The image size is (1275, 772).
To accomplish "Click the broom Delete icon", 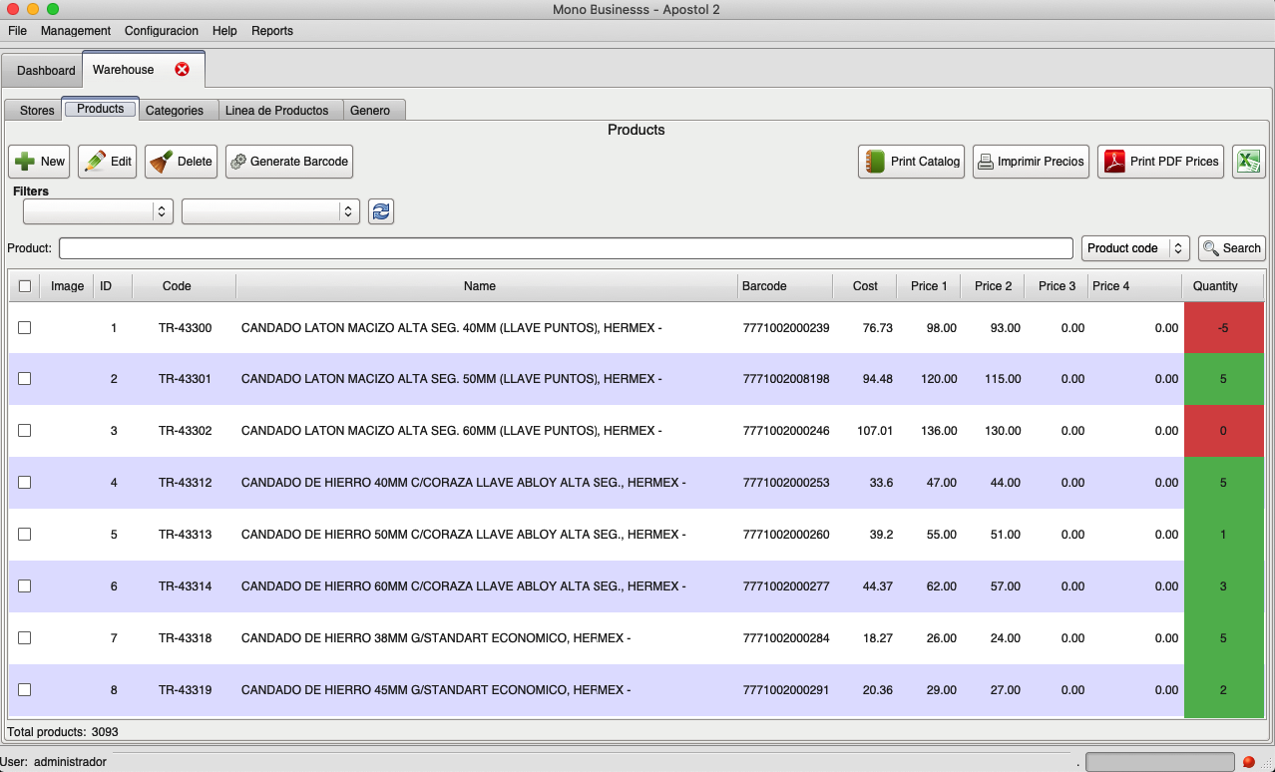I will pos(161,162).
